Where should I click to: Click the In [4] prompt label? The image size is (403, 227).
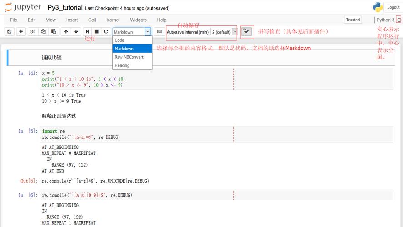(x=28, y=73)
